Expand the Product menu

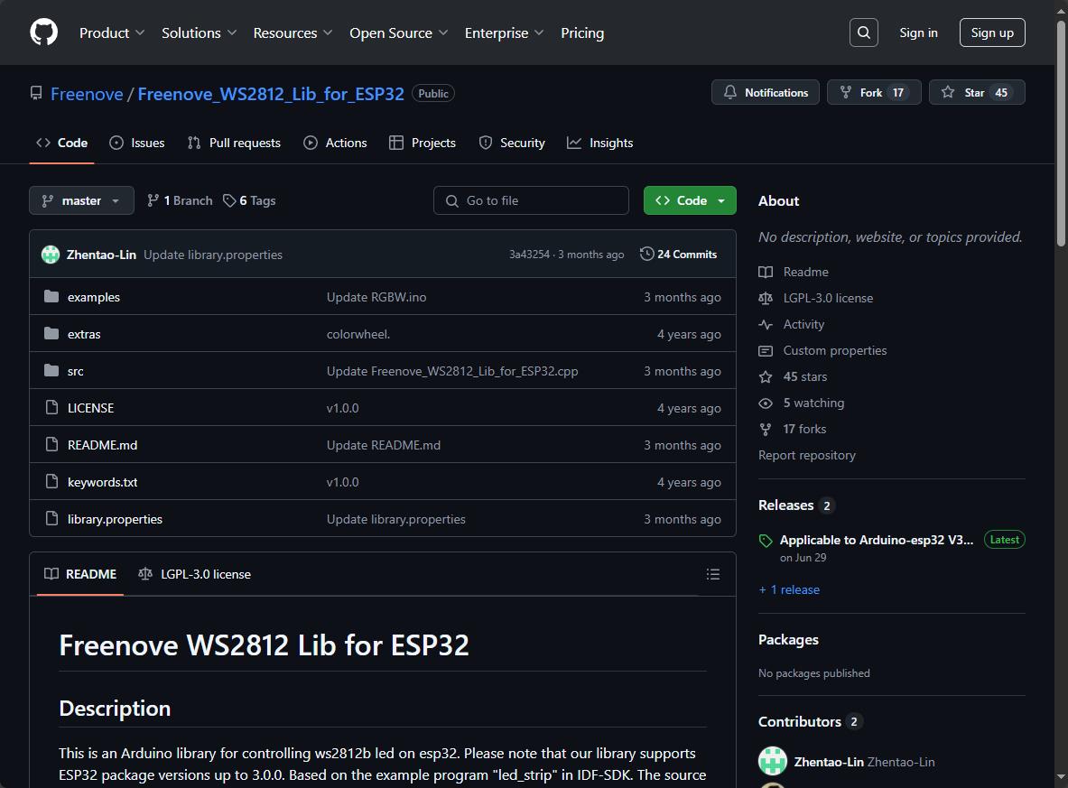point(112,32)
